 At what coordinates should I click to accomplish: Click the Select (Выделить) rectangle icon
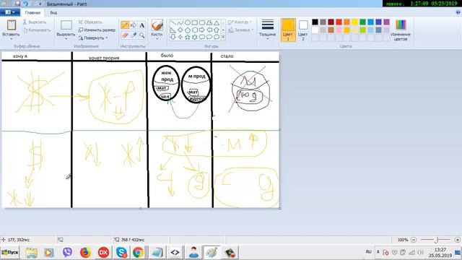click(x=66, y=25)
